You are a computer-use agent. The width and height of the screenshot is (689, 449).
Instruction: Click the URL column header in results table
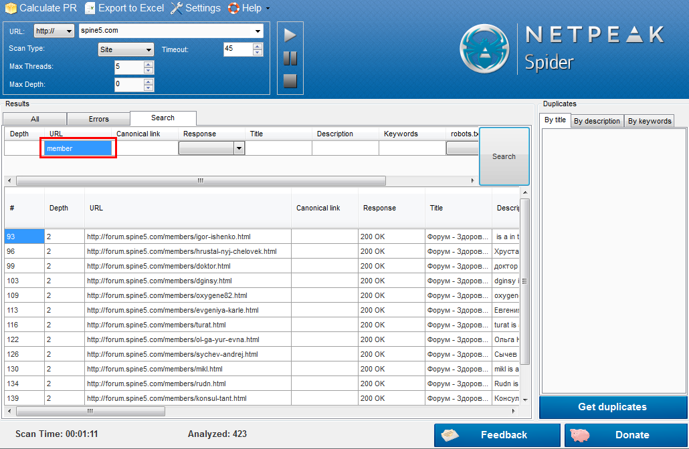click(188, 208)
